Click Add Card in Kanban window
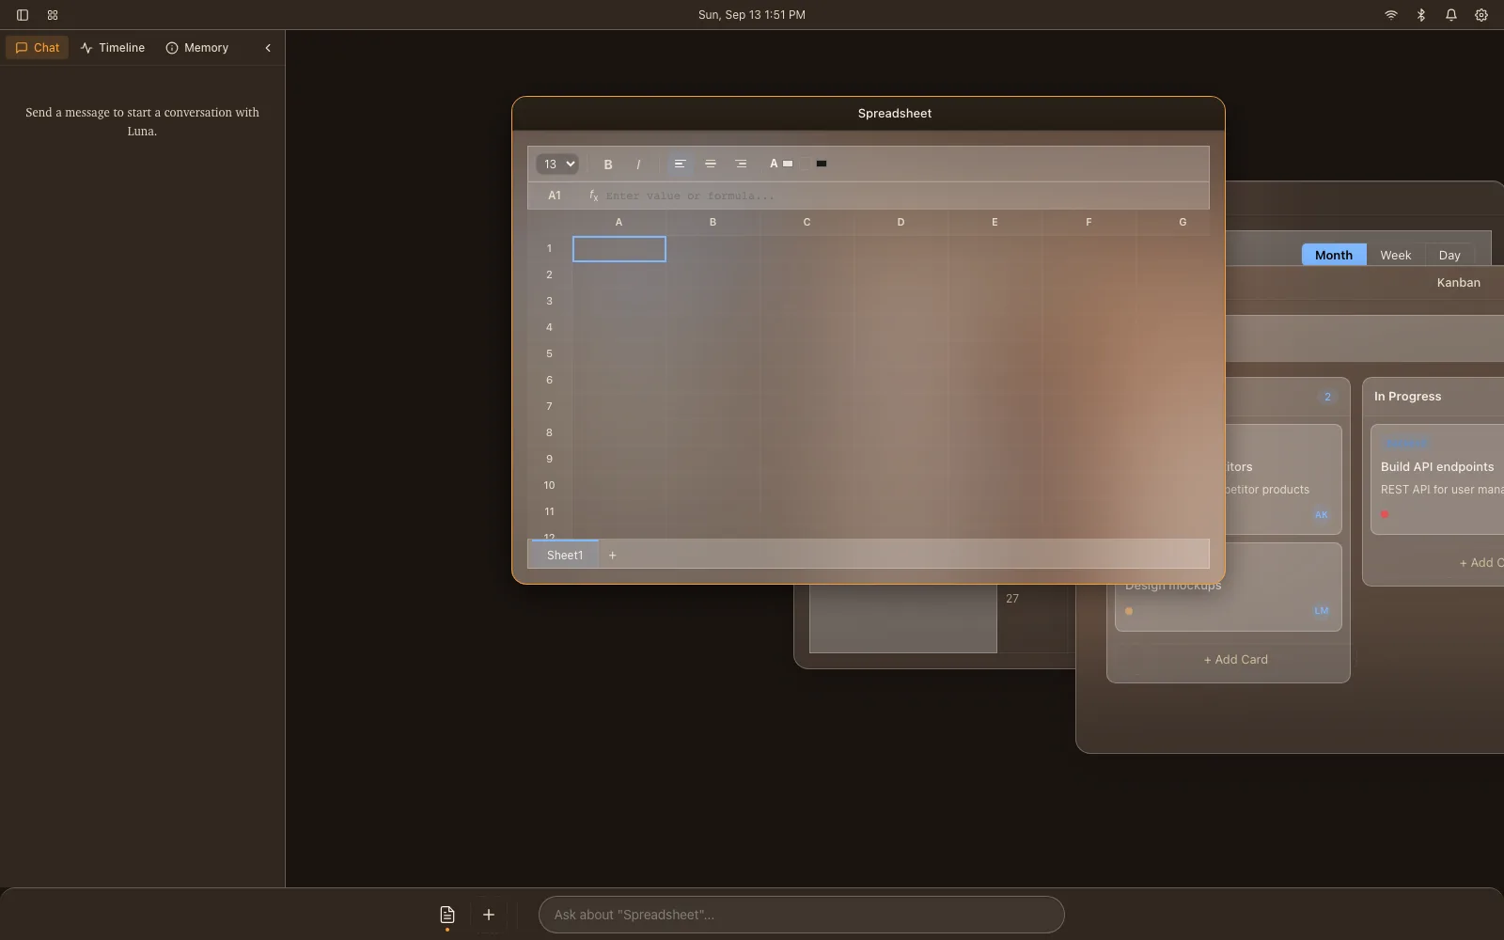 [1236, 660]
